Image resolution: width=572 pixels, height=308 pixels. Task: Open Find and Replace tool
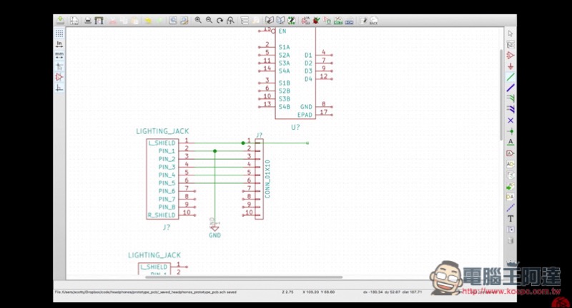click(x=184, y=21)
